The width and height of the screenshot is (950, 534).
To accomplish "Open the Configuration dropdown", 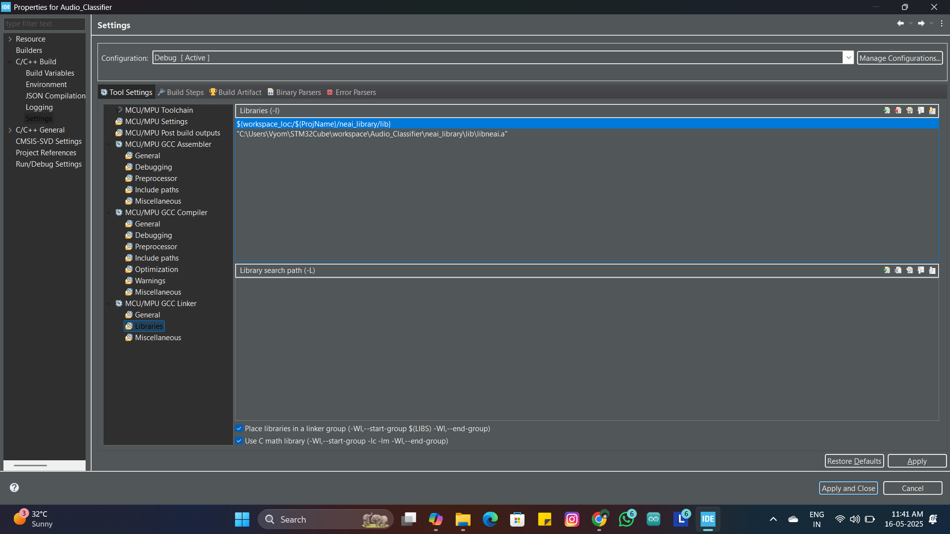I will [848, 57].
